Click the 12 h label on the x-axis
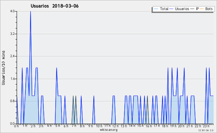This screenshot has height=133, width=217. (x=115, y=126)
